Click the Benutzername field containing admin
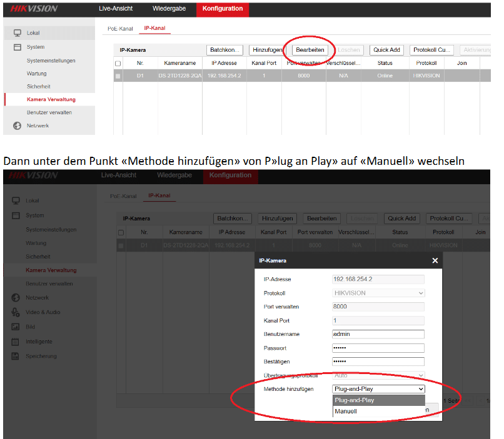The height and width of the screenshot is (439, 504). [x=378, y=334]
